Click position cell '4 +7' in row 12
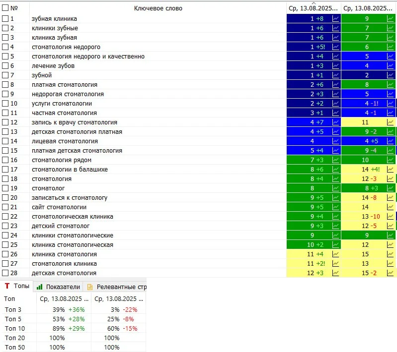Viewport: 397px width, 352px height. pyautogui.click(x=314, y=122)
